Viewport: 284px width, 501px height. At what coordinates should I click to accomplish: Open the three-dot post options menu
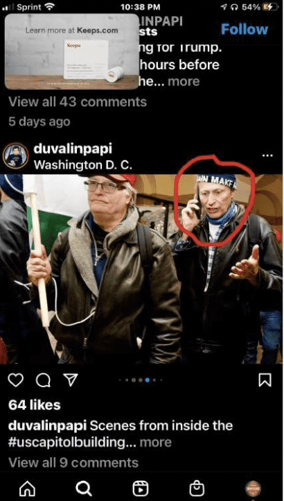pos(267,155)
